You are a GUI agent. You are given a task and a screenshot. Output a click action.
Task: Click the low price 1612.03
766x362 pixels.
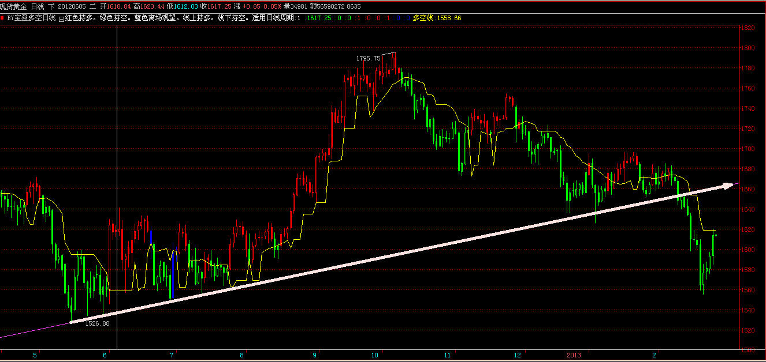[186, 6]
